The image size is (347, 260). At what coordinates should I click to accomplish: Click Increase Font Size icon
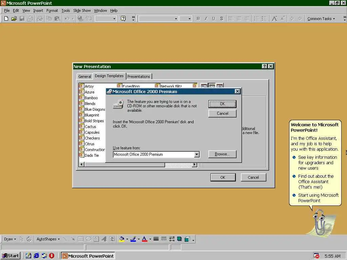(274, 19)
